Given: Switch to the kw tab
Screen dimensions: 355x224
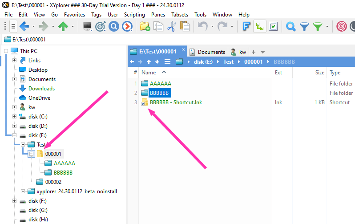Looking at the screenshot, I should tap(238, 52).
